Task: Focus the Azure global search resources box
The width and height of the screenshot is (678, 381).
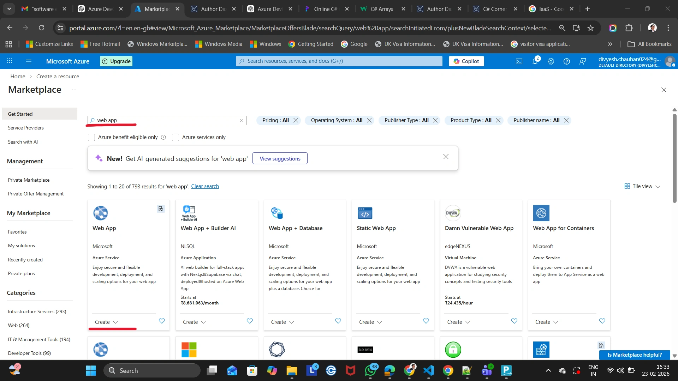Action: pos(339,61)
